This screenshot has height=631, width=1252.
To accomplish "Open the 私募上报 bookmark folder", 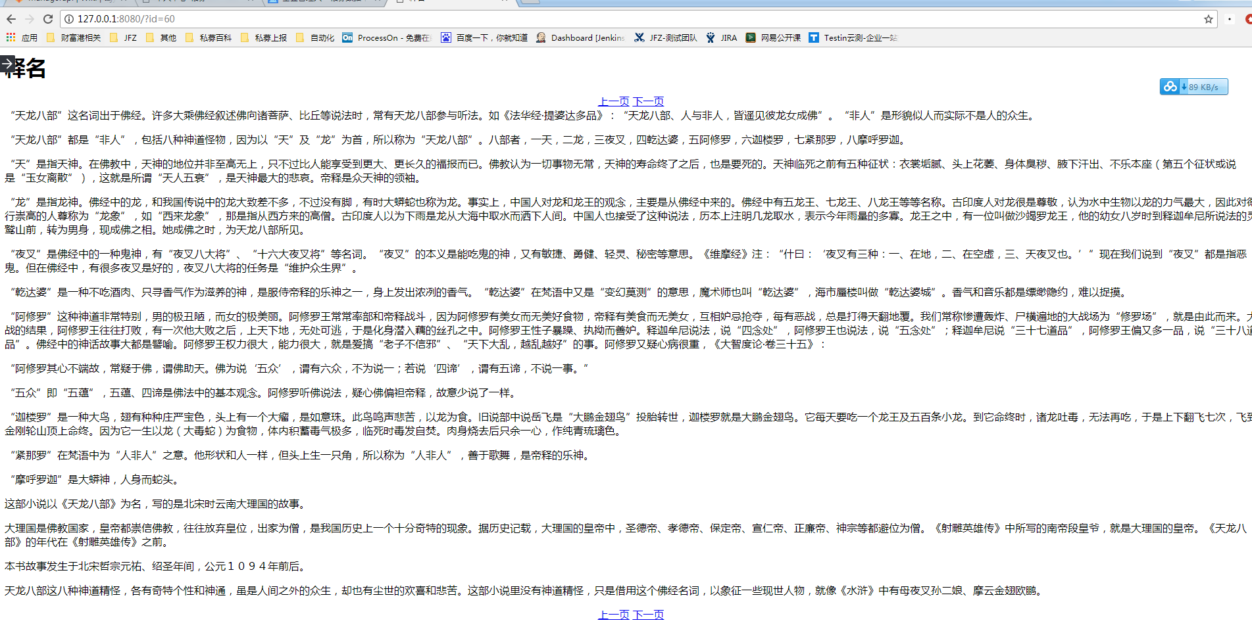I will tap(264, 37).
